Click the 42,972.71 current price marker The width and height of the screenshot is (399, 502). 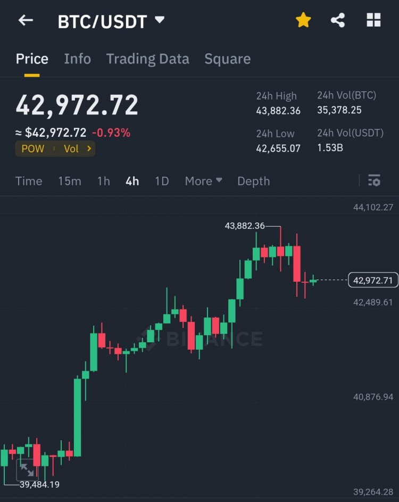[x=373, y=280]
